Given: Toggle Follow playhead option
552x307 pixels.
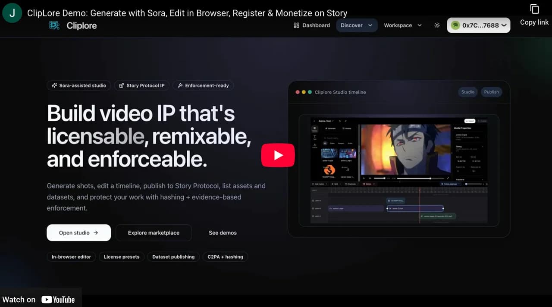Looking at the screenshot, I should [450, 184].
